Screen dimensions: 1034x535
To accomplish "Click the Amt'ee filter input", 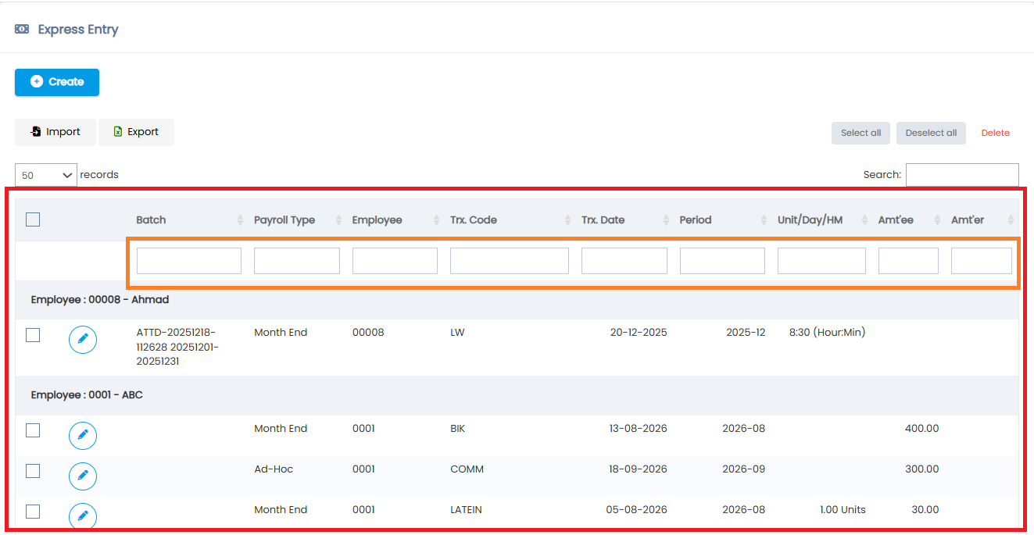I will coord(908,261).
